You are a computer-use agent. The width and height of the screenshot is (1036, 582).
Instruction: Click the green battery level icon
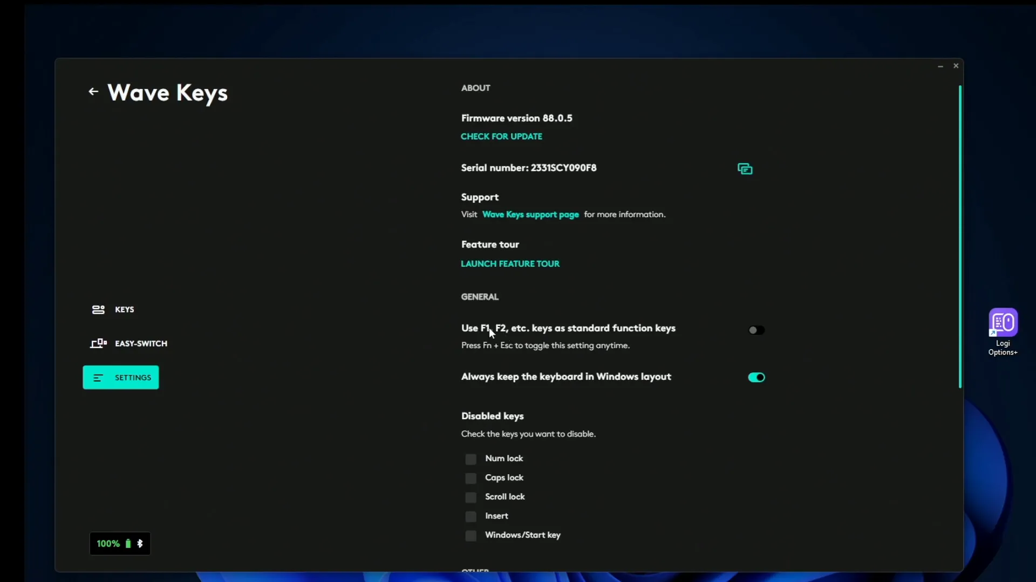[x=128, y=544]
